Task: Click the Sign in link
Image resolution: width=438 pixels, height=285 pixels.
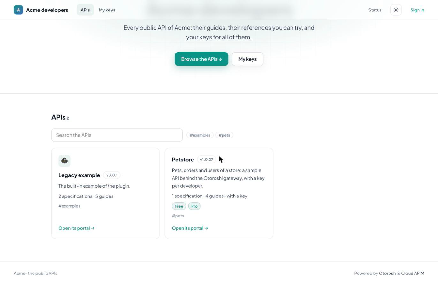Action: (417, 10)
